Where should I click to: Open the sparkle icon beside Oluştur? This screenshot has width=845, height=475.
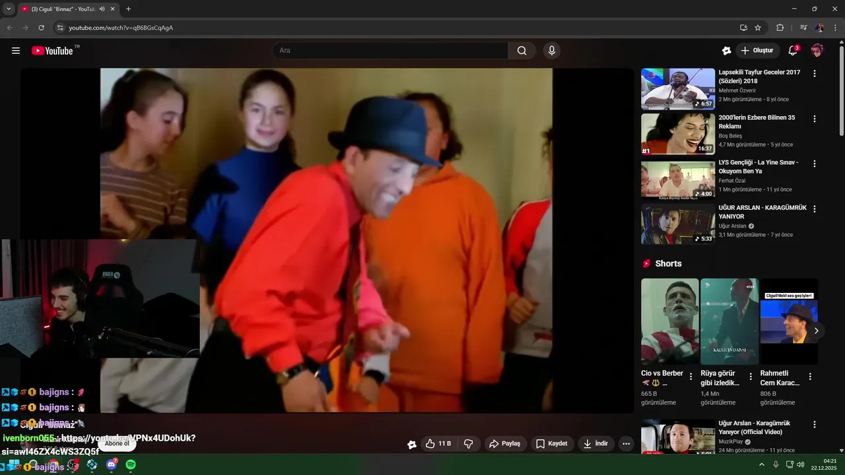(x=726, y=51)
